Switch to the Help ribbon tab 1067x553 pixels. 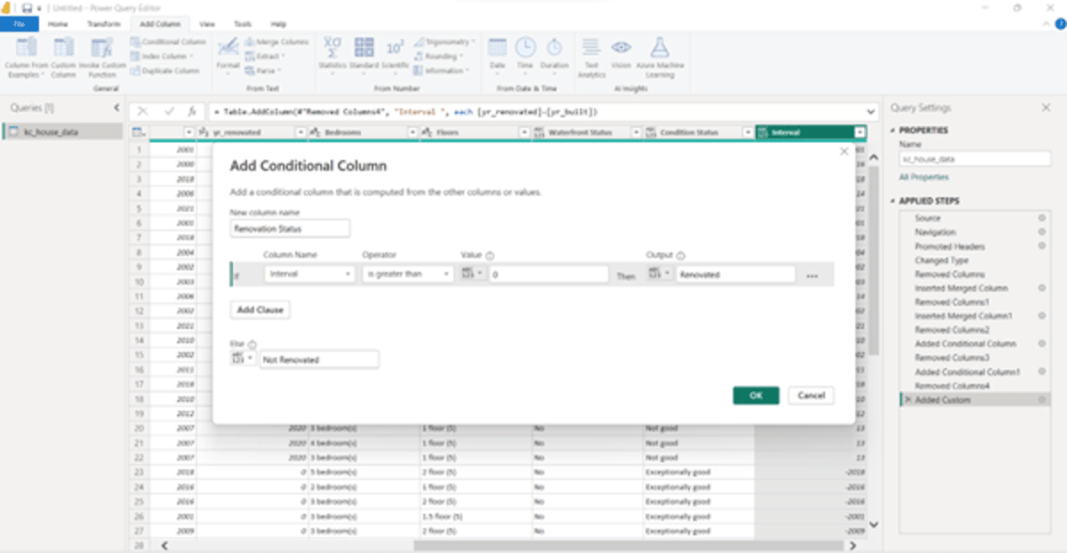tap(278, 24)
